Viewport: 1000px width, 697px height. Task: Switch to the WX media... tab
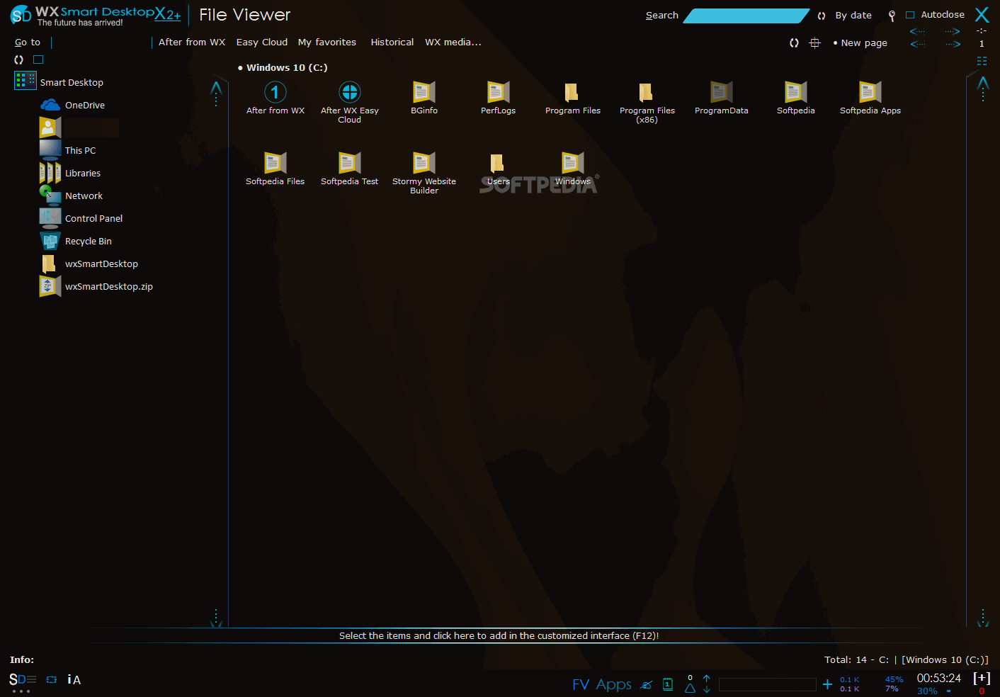coord(453,42)
